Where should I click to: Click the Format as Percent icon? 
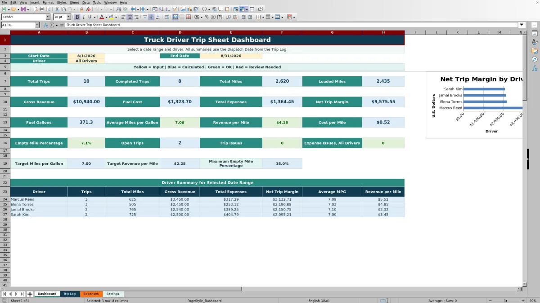(207, 17)
